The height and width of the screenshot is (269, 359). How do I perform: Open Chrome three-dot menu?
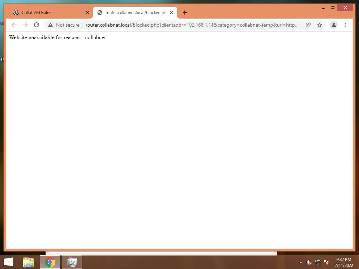345,25
